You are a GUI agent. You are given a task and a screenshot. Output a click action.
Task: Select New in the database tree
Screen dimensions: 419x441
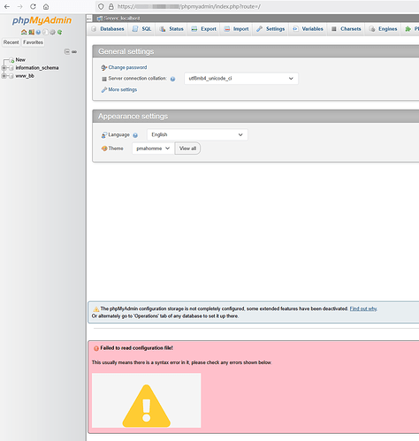[x=20, y=60]
